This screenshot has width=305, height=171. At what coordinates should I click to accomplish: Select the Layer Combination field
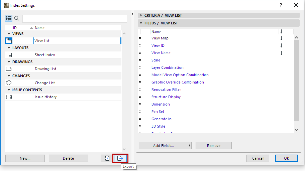pyautogui.click(x=167, y=67)
